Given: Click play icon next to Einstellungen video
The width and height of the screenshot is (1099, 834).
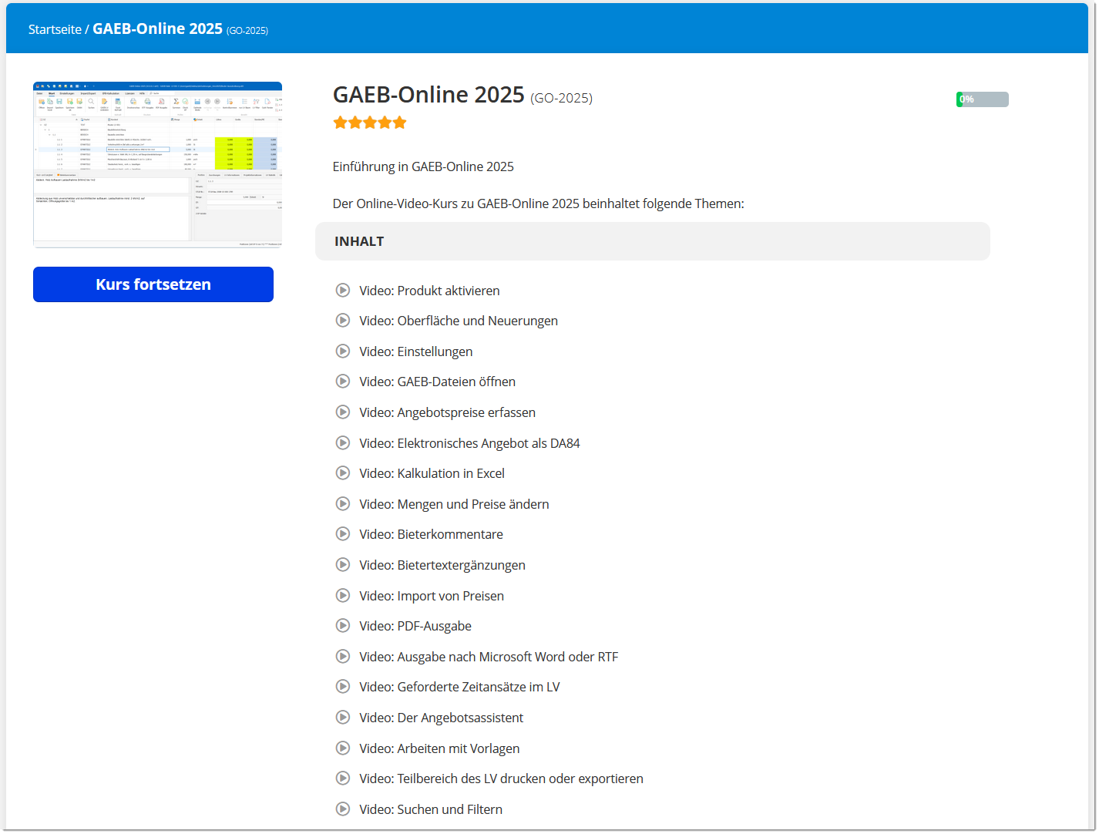Looking at the screenshot, I should tap(343, 351).
